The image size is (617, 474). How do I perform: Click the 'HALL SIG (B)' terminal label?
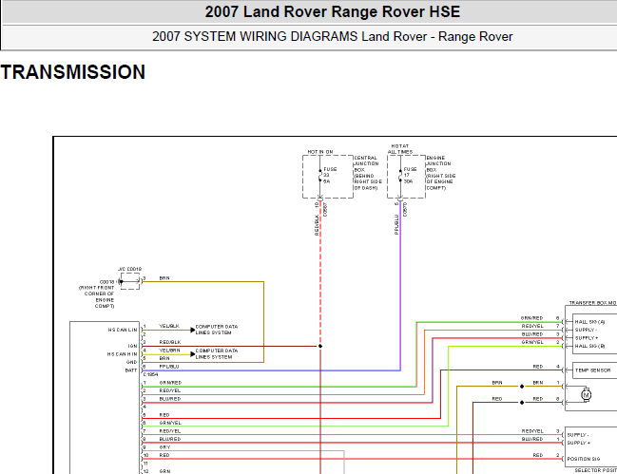pos(589,346)
